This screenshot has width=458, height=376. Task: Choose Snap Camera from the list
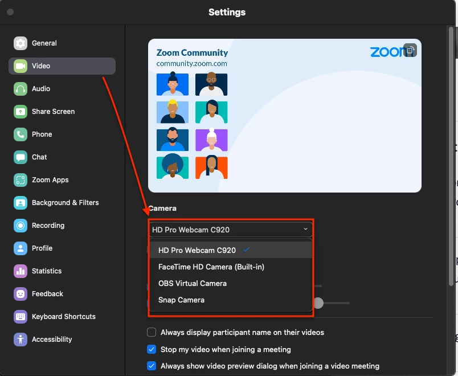pos(231,300)
